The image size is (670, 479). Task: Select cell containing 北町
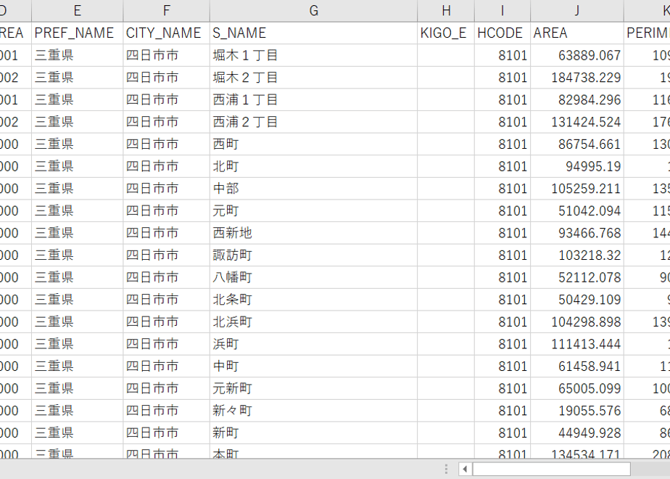pos(314,166)
